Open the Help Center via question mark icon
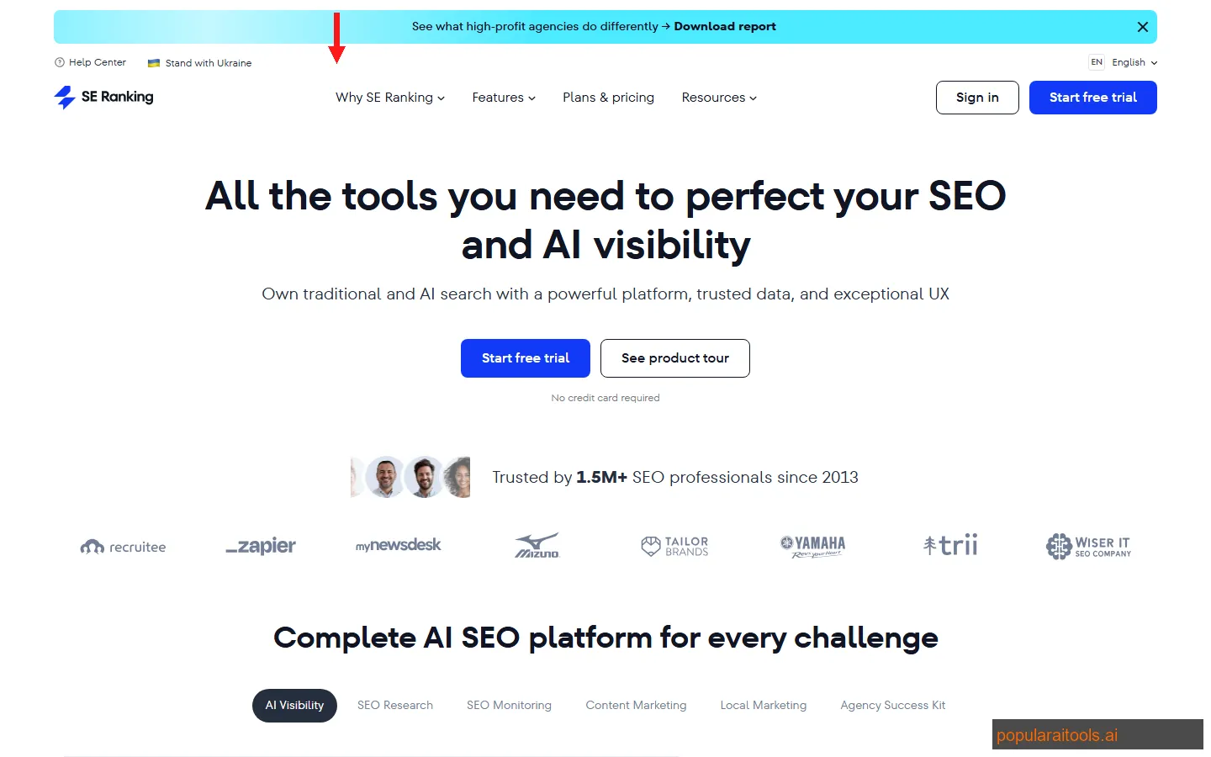Image resolution: width=1211 pixels, height=757 pixels. coord(60,62)
